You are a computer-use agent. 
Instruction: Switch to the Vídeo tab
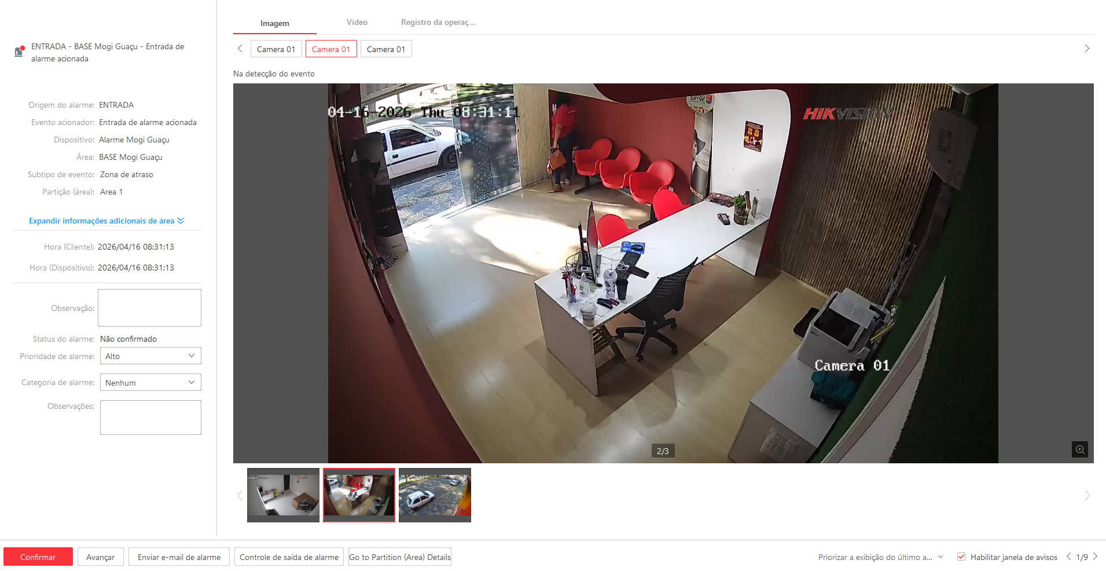[357, 23]
